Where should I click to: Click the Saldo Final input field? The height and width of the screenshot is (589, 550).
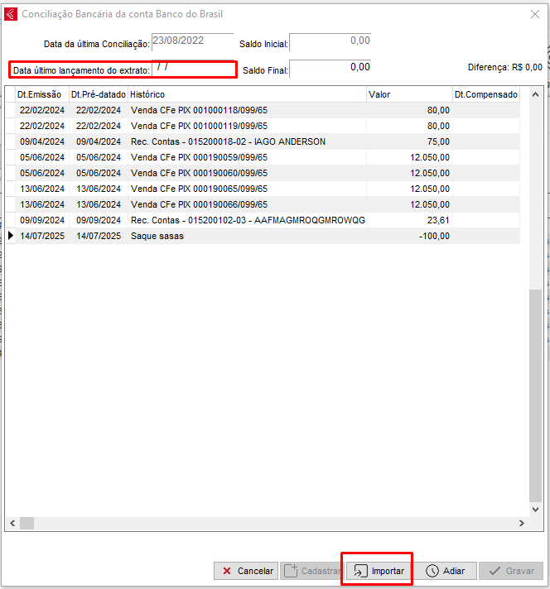330,69
